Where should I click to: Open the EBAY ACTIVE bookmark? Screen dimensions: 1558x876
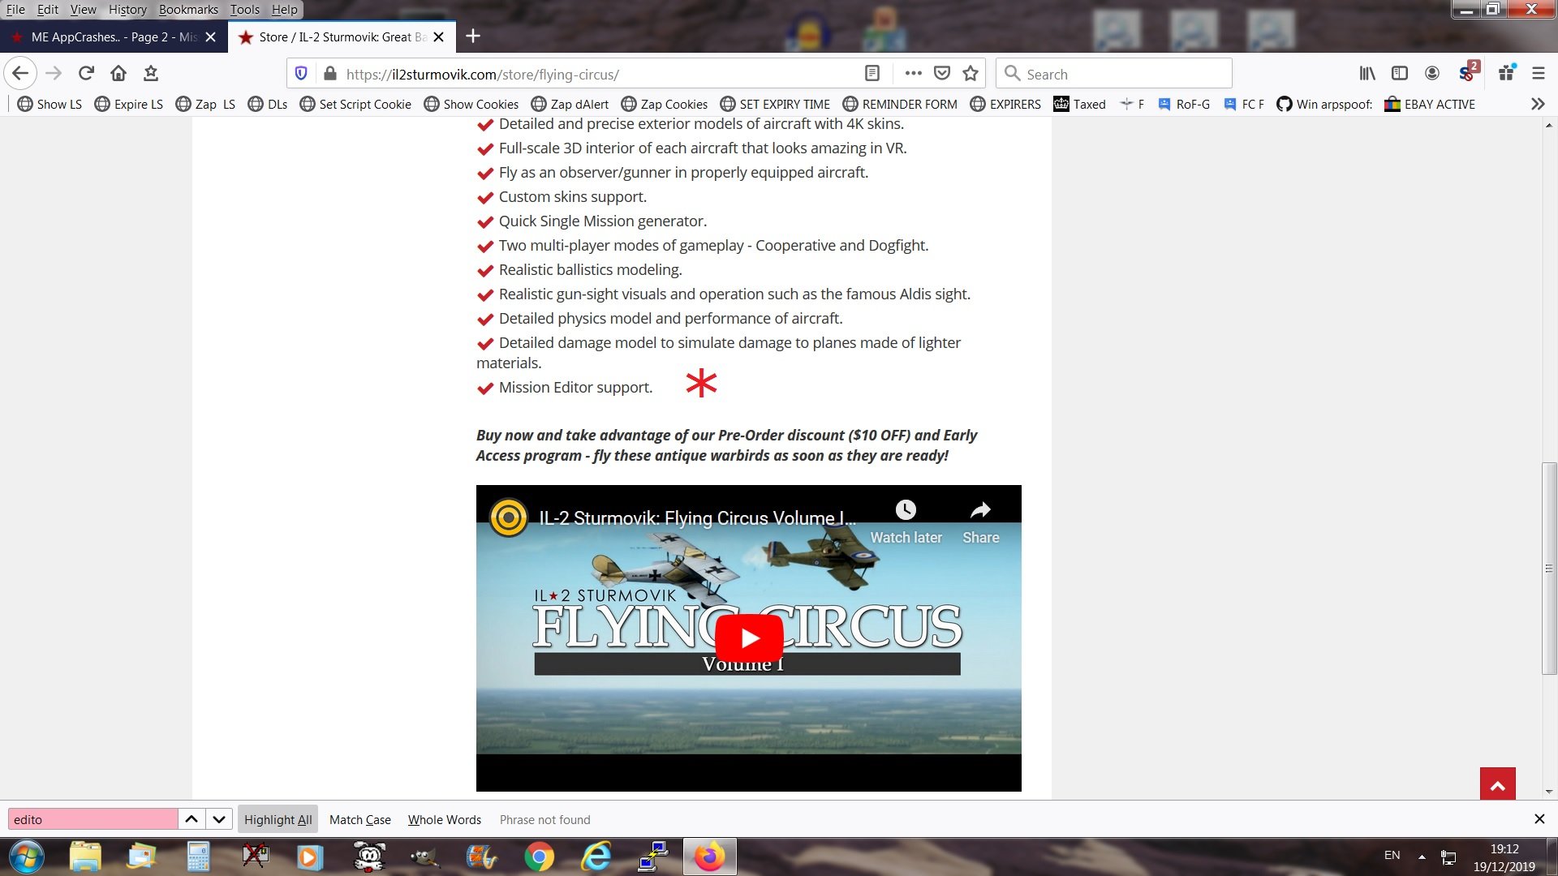pyautogui.click(x=1430, y=104)
